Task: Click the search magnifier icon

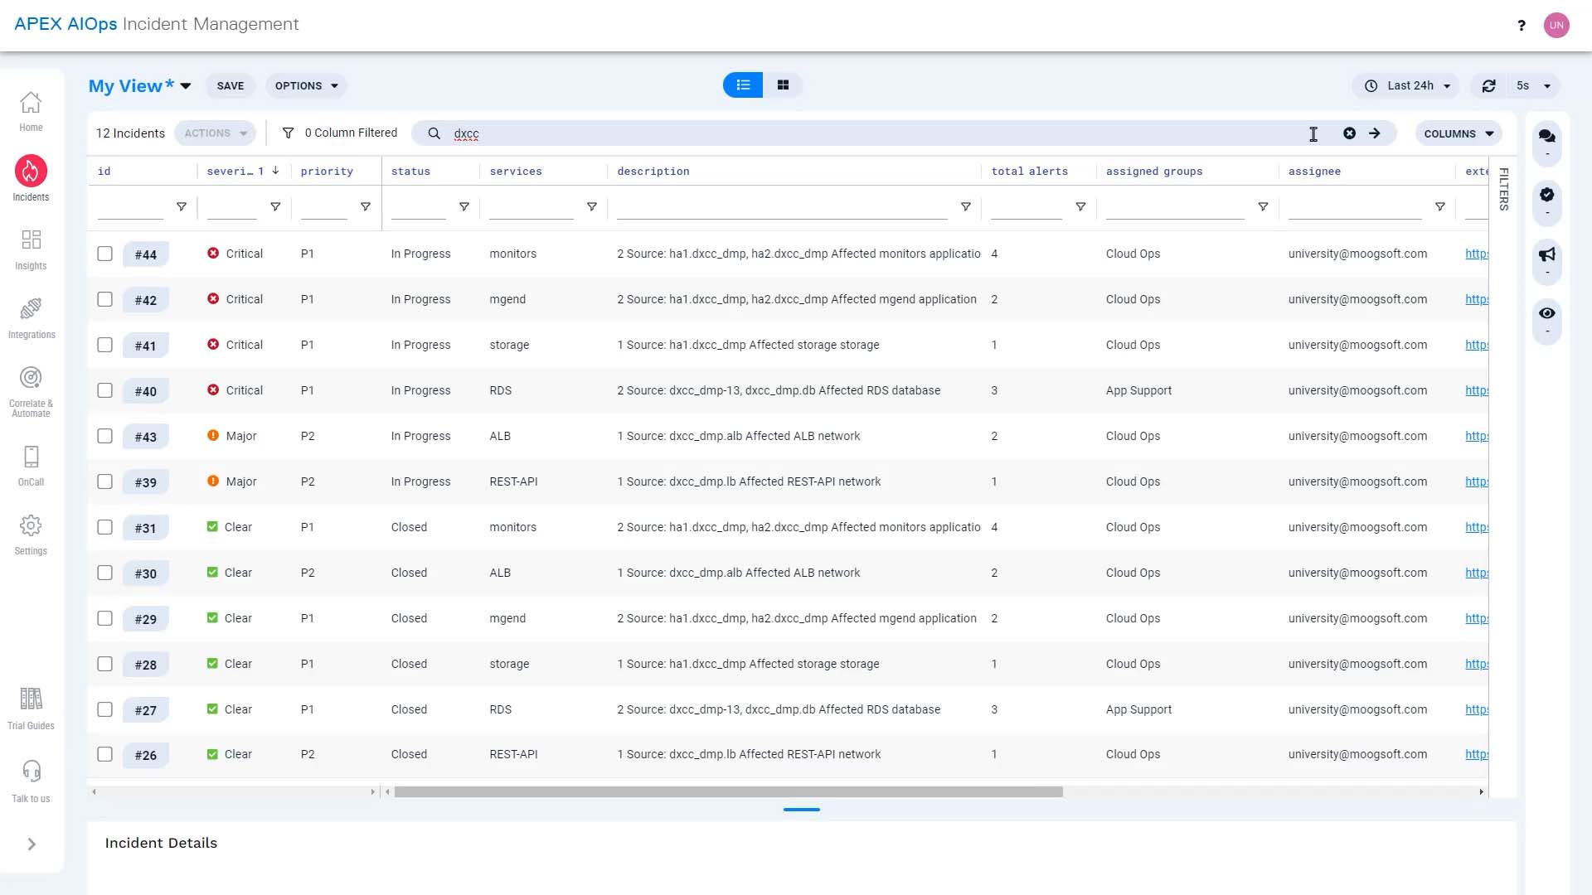Action: tap(434, 133)
